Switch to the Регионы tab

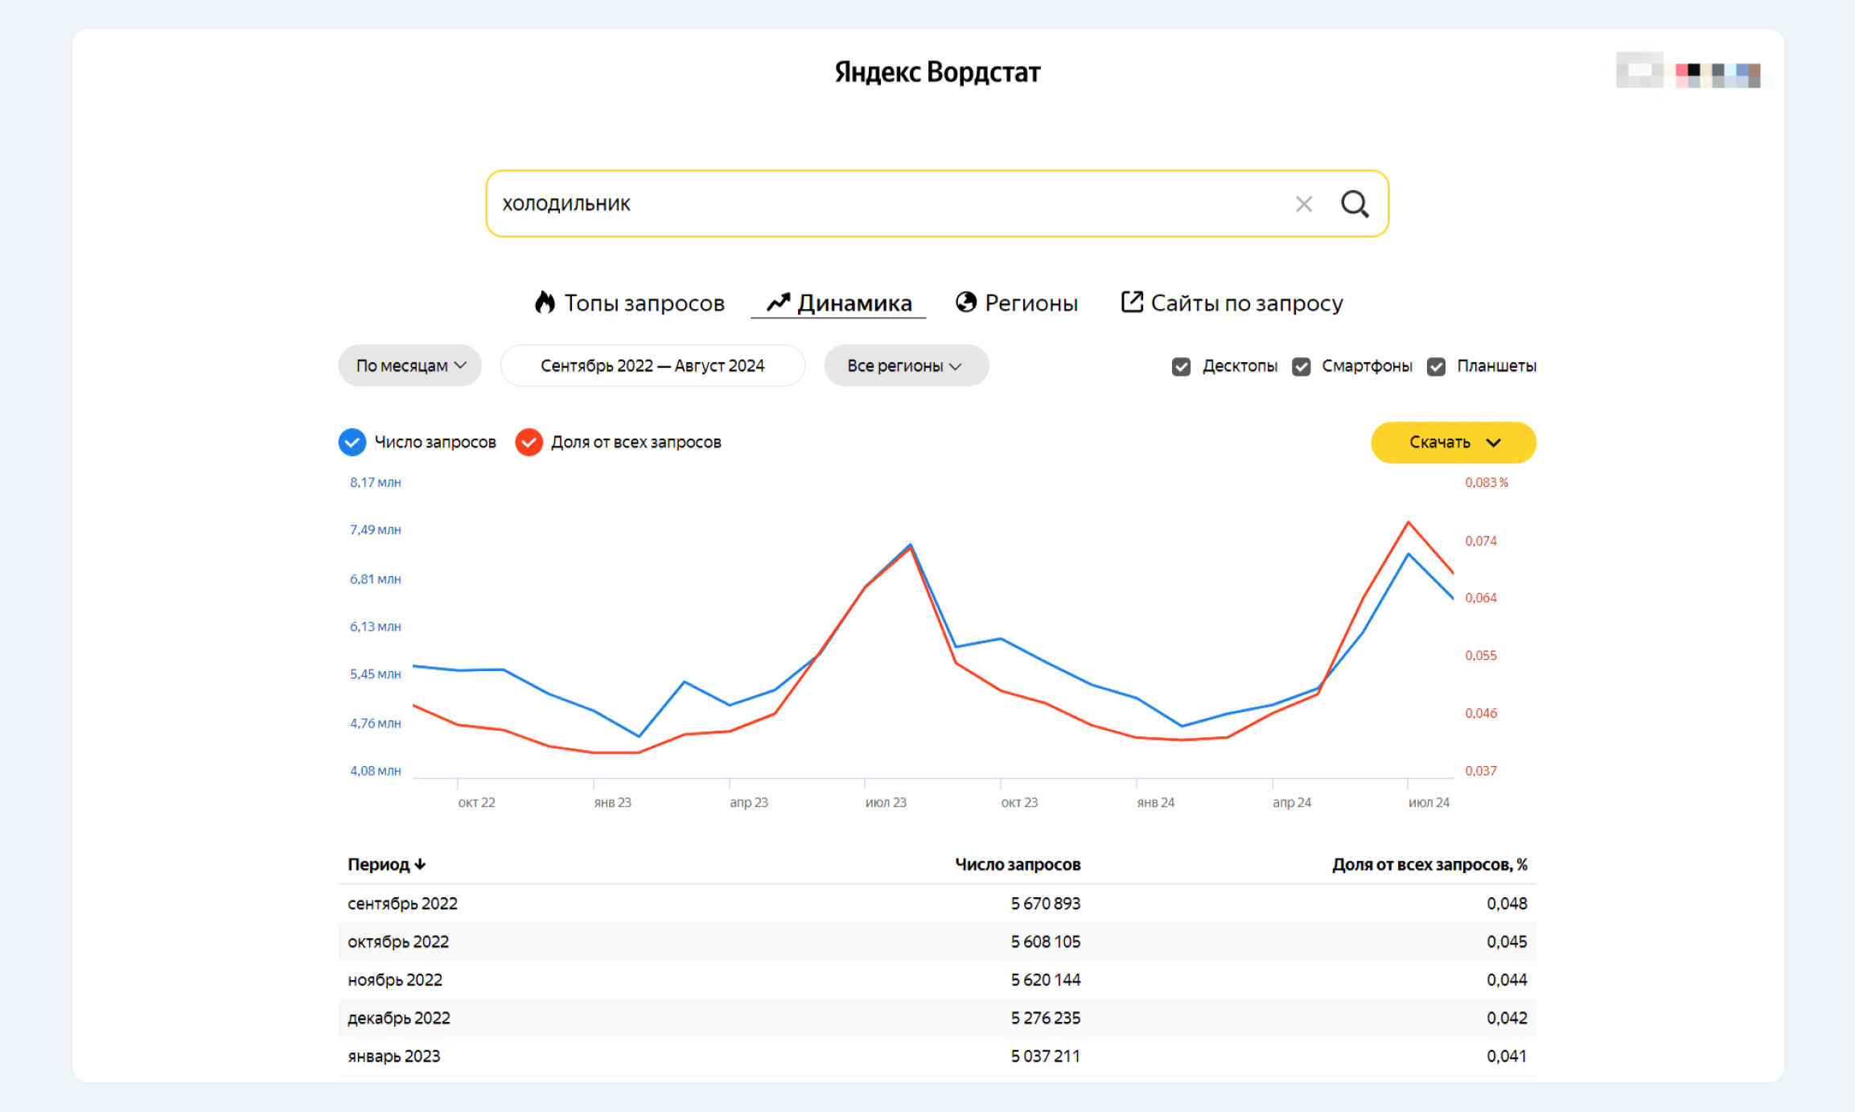(x=1017, y=303)
